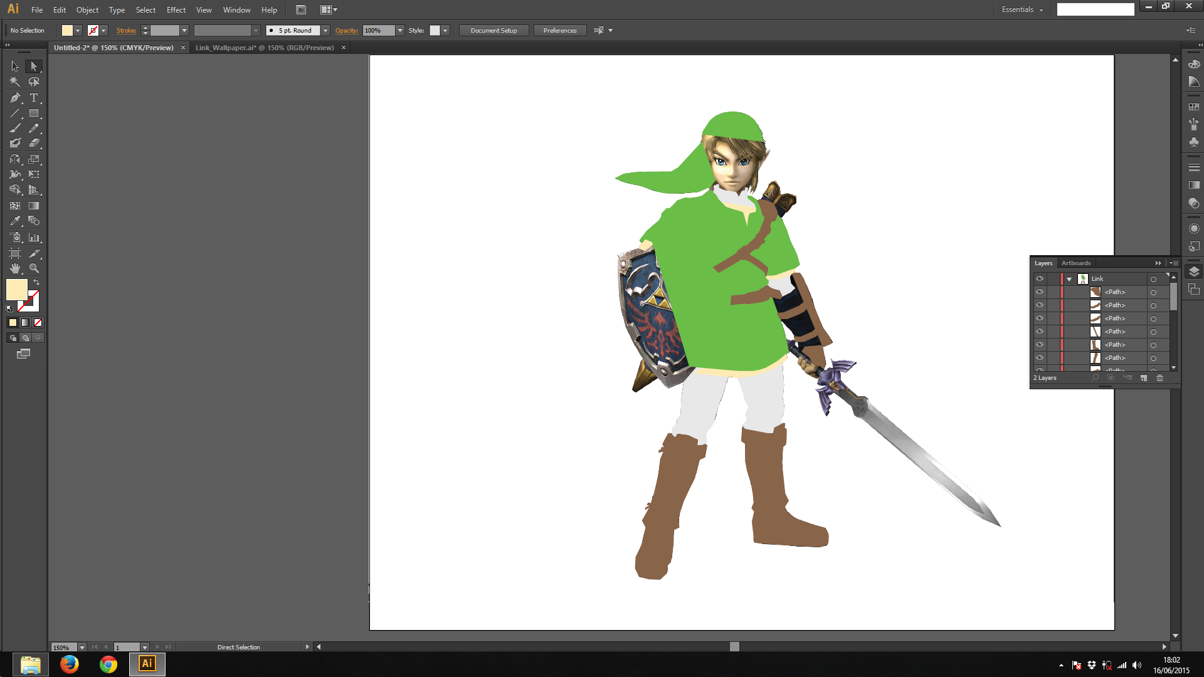Open the fill color dropdown arrow
Image resolution: width=1204 pixels, height=677 pixels.
tap(78, 31)
